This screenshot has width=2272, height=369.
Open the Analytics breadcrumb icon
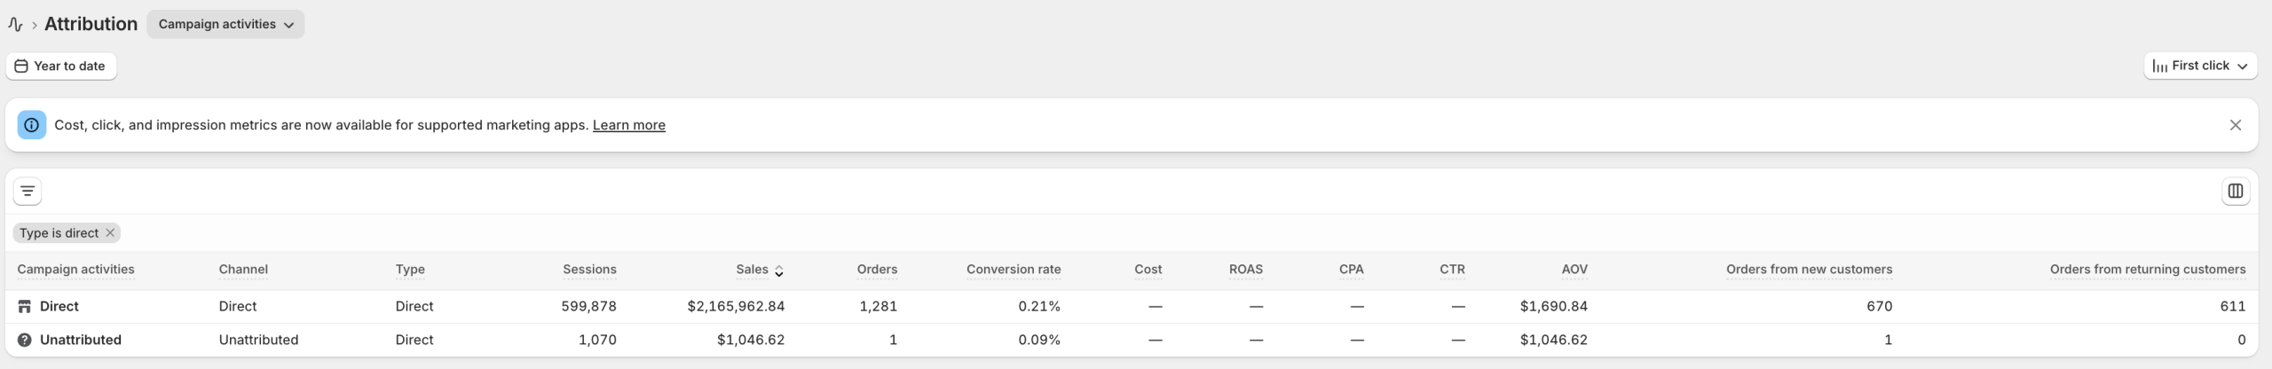tap(15, 25)
